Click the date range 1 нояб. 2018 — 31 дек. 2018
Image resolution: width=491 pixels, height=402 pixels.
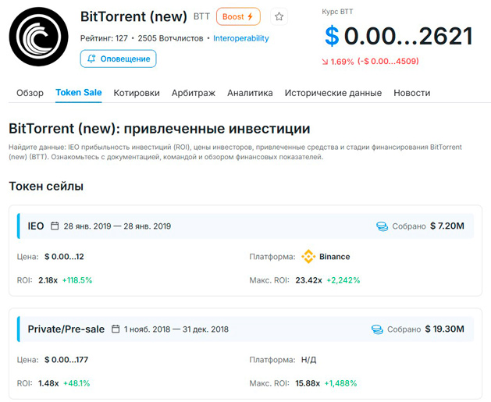[176, 329]
